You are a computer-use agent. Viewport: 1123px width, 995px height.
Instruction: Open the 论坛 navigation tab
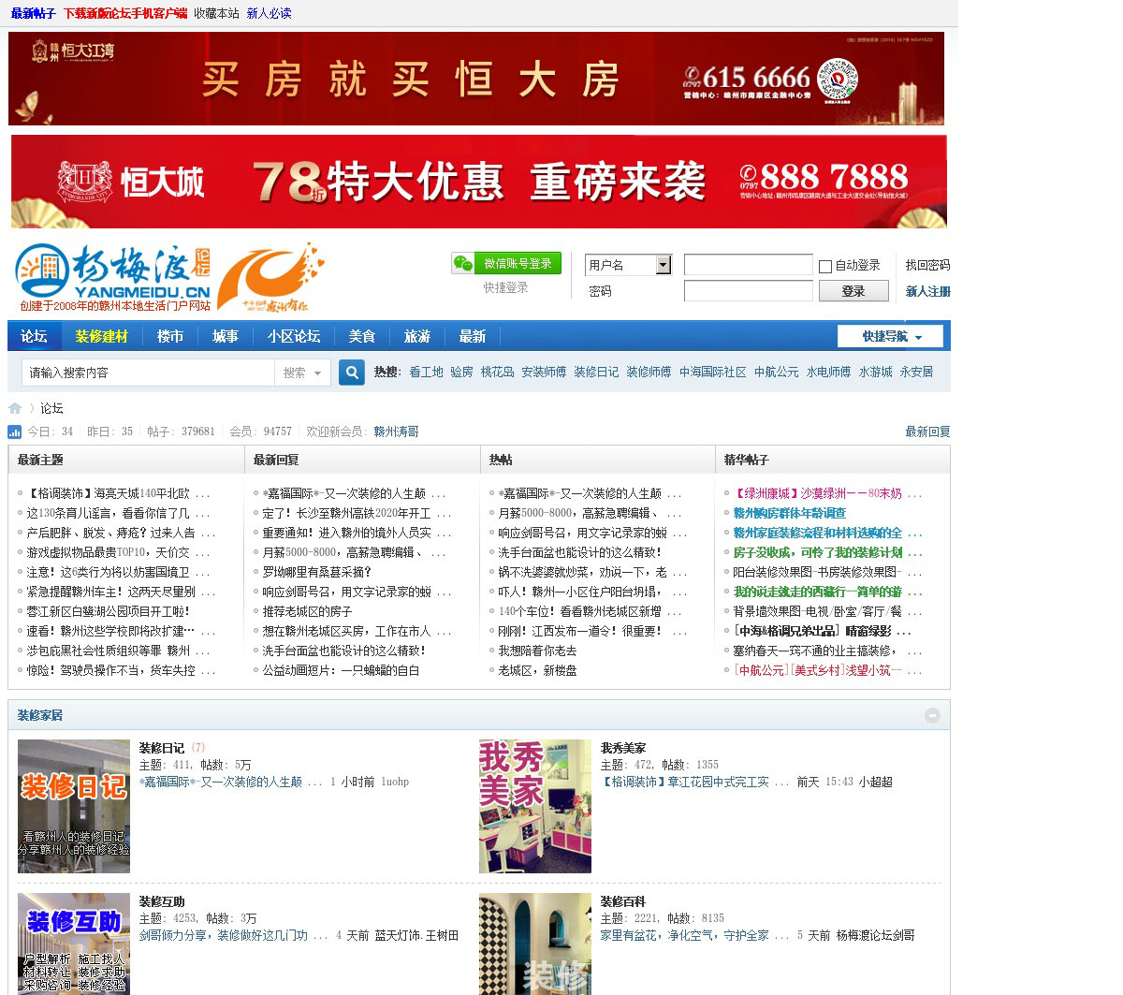point(35,337)
